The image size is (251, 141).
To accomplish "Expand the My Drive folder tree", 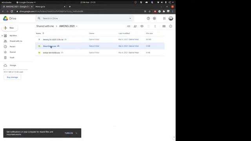I will (x=2, y=36).
